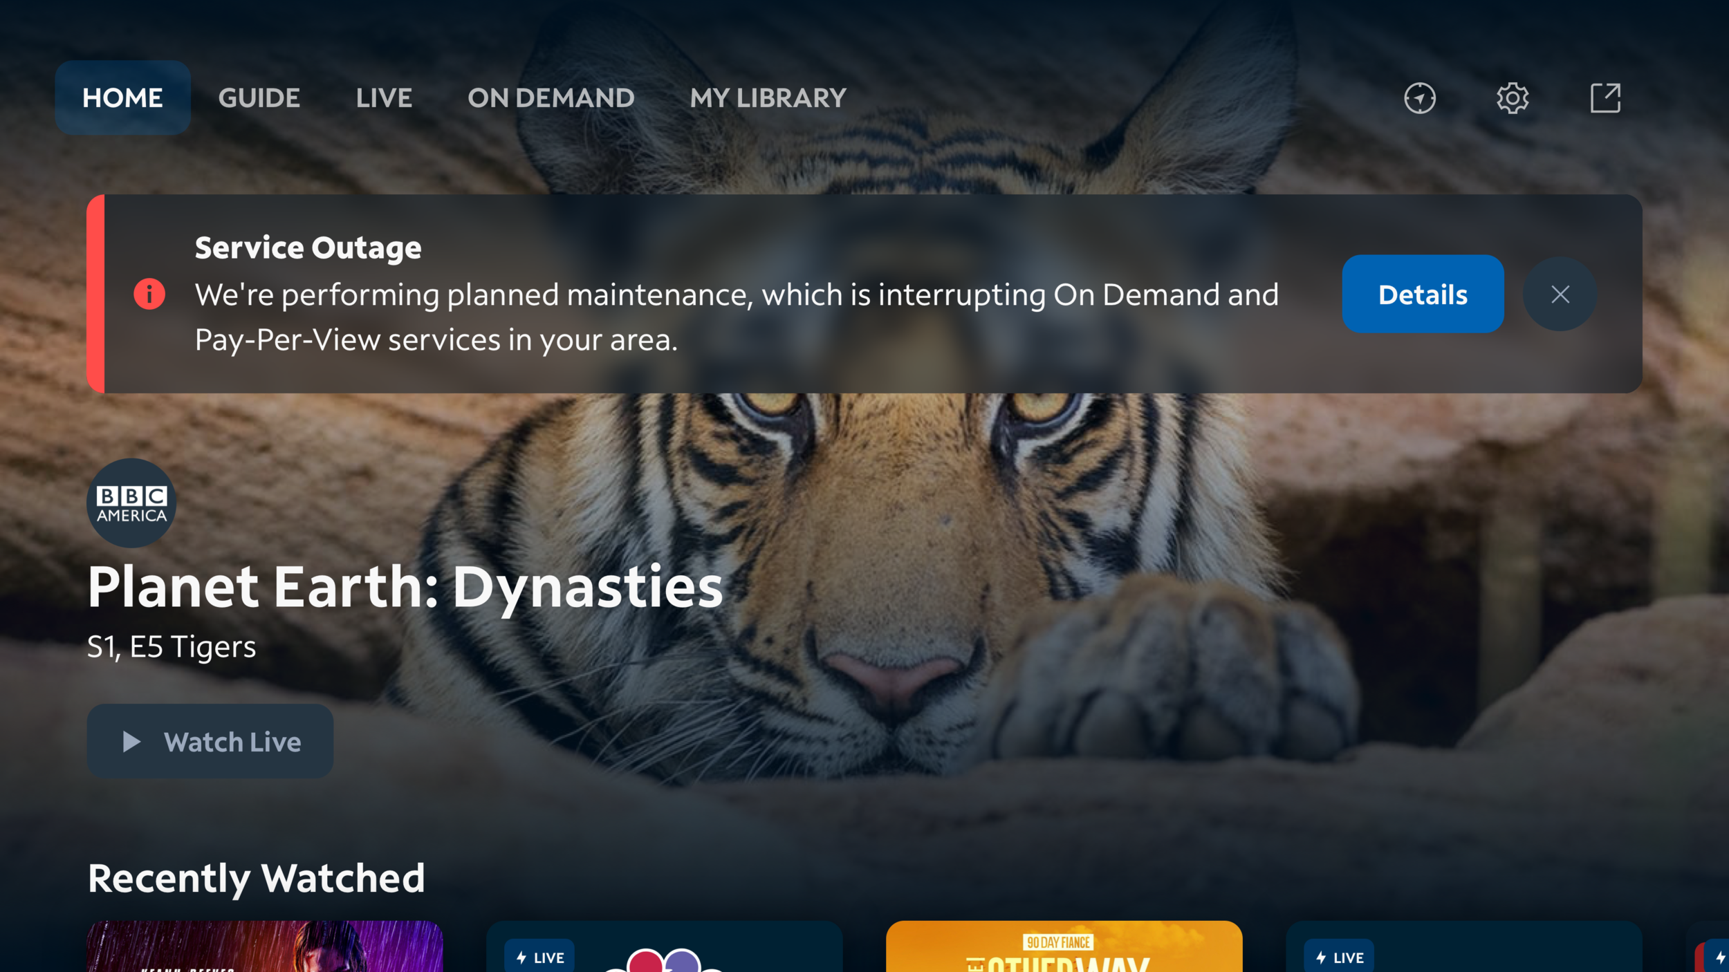Open the Keanu Reeves movie thumbnail
This screenshot has height=972, width=1729.
[x=265, y=947]
